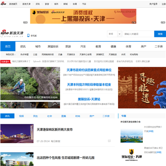The image size is (166, 166).
Task: Click the kindergarten building article thumbnail
Action: point(17,159)
